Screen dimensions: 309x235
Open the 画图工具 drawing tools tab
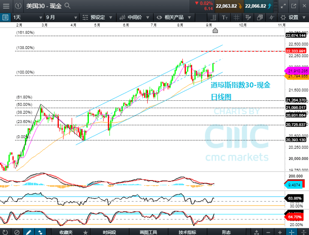(148, 232)
